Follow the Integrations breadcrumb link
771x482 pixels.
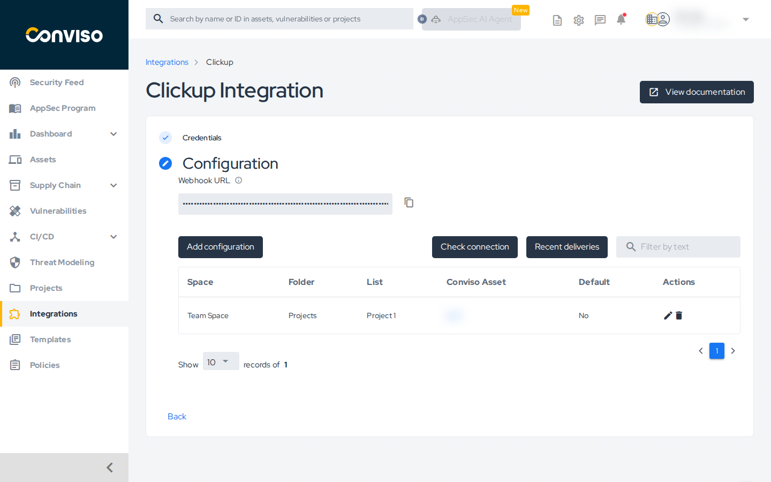(167, 62)
